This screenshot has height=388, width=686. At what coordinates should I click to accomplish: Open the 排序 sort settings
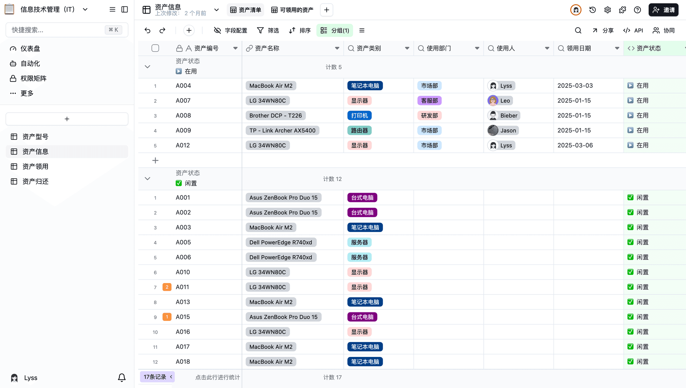point(300,30)
